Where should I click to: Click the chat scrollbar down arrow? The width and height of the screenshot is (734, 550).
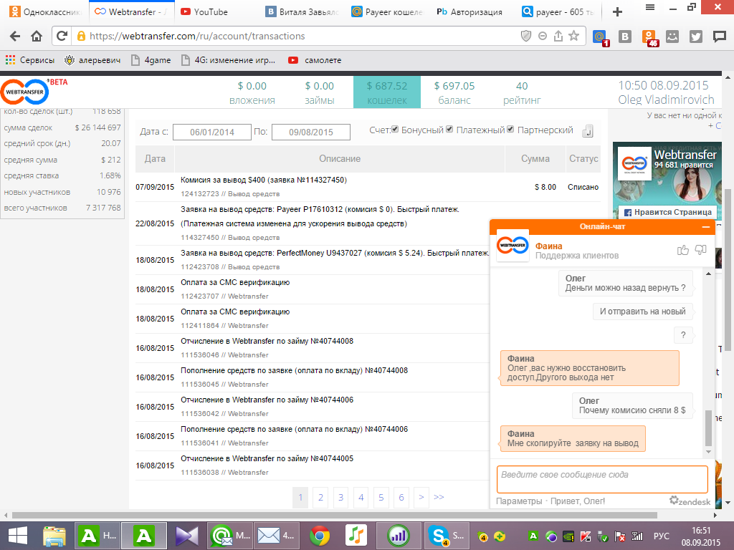pos(708,452)
